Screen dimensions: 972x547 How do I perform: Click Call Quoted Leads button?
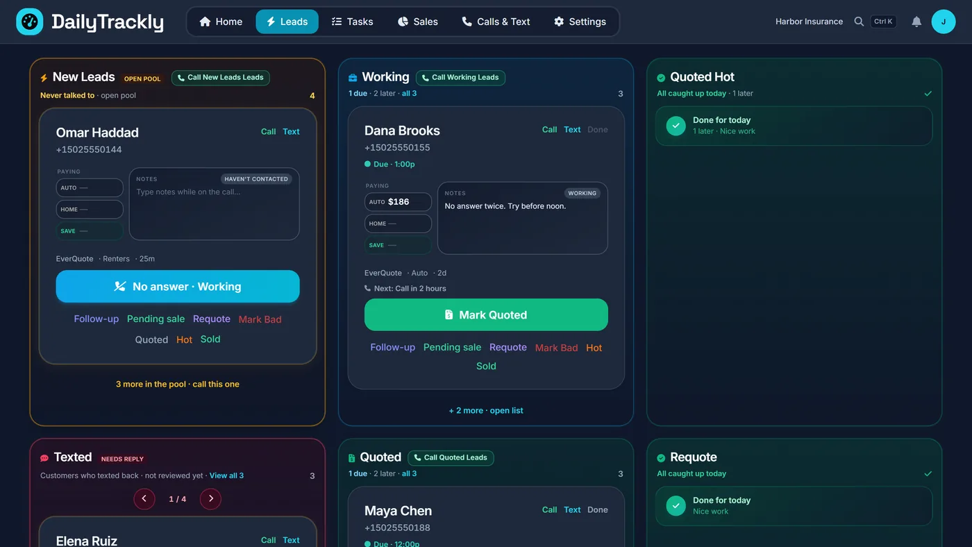pyautogui.click(x=451, y=458)
